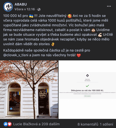Click the OK hand emoji after stories

(x=53, y=44)
